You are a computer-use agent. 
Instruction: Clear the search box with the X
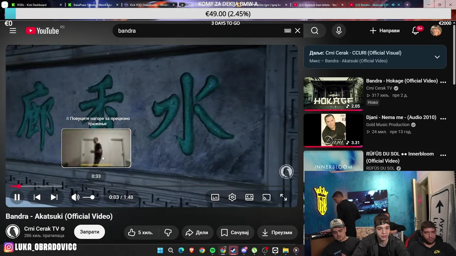297,31
